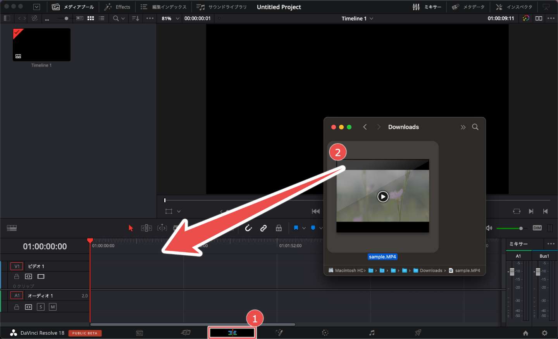Select the arrow selection mode tool
Viewport: 558px width, 339px height.
tap(131, 228)
